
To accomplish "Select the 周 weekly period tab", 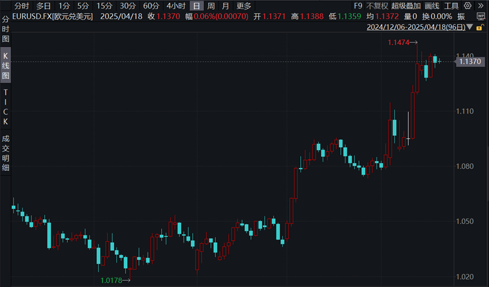I will coord(211,6).
